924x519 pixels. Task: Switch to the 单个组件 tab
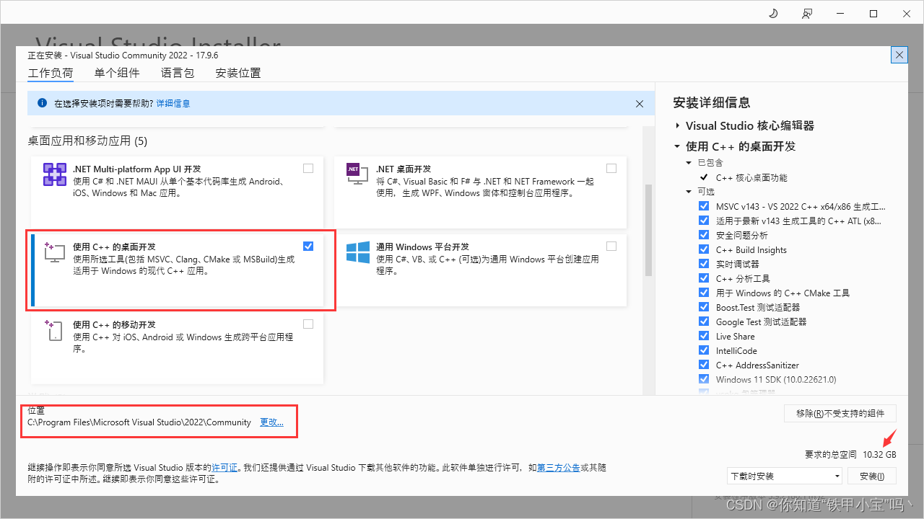point(117,73)
